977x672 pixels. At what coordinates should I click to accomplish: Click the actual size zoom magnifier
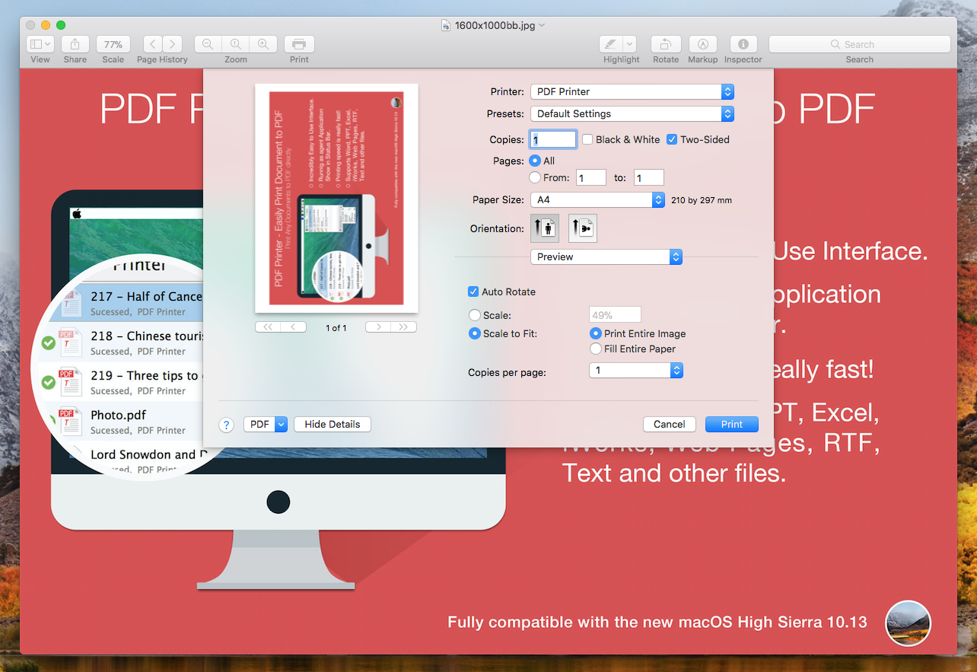pyautogui.click(x=236, y=44)
